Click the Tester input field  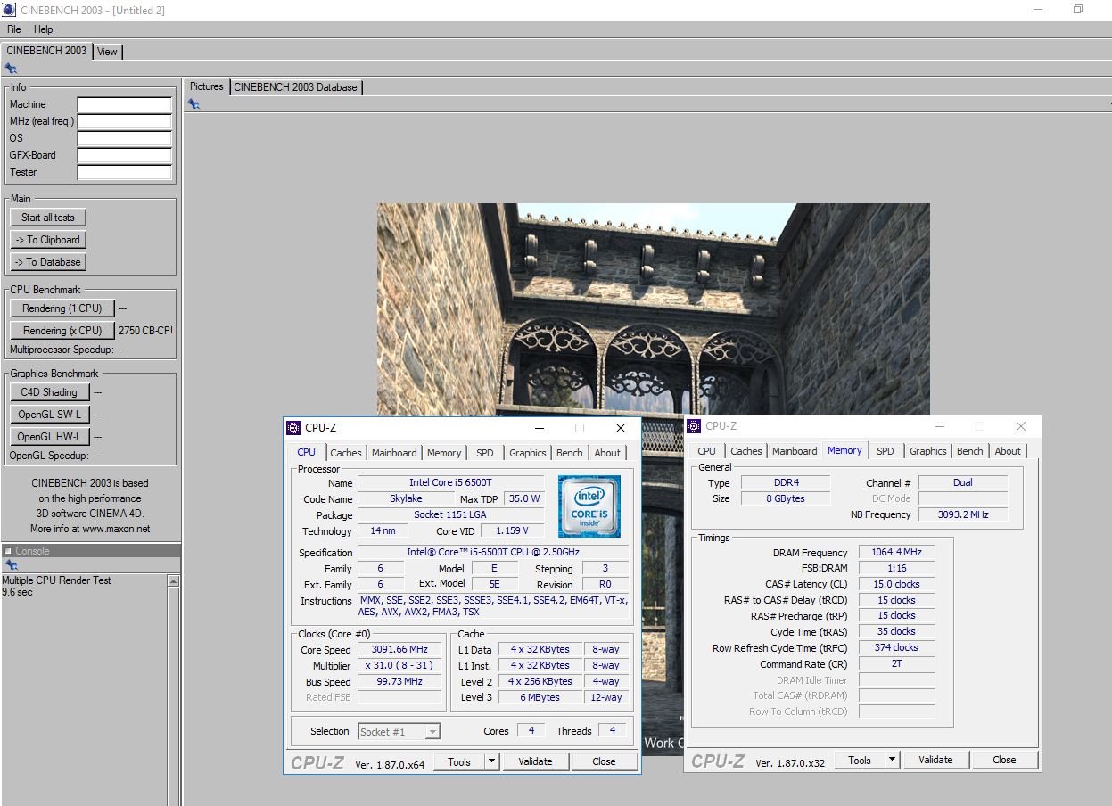coord(124,172)
